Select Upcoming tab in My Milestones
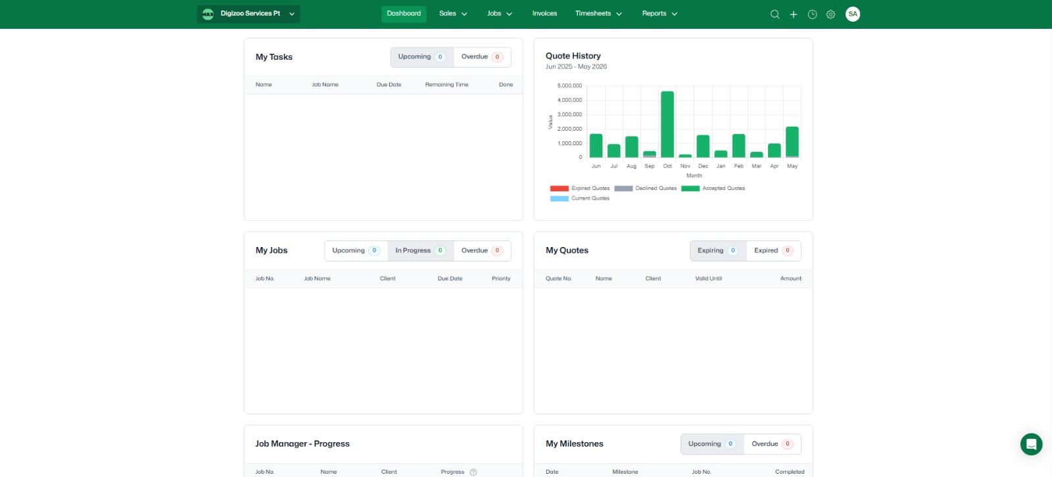The image size is (1052, 477). [x=712, y=444]
